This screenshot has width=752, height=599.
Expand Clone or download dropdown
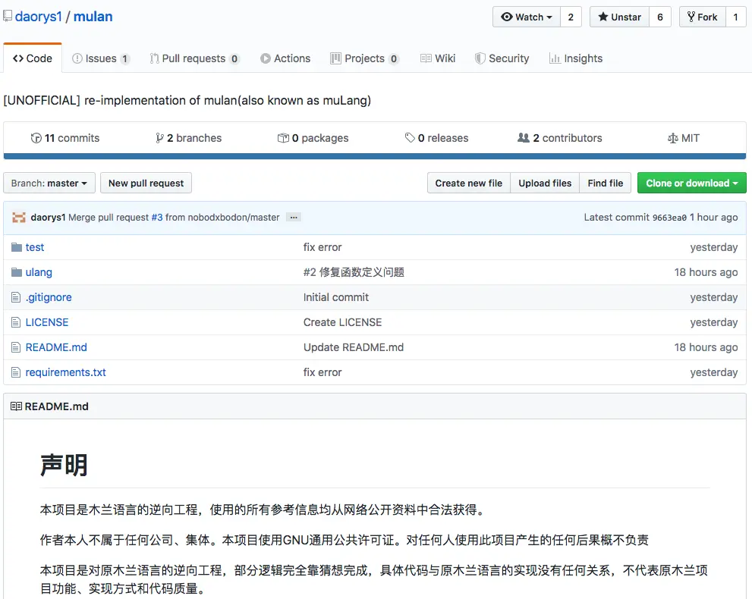tap(691, 183)
